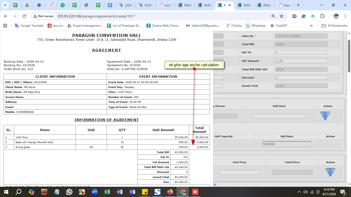Image resolution: width=351 pixels, height=197 pixels.
Task: Click the Discount input field
Action: click(x=301, y=77)
